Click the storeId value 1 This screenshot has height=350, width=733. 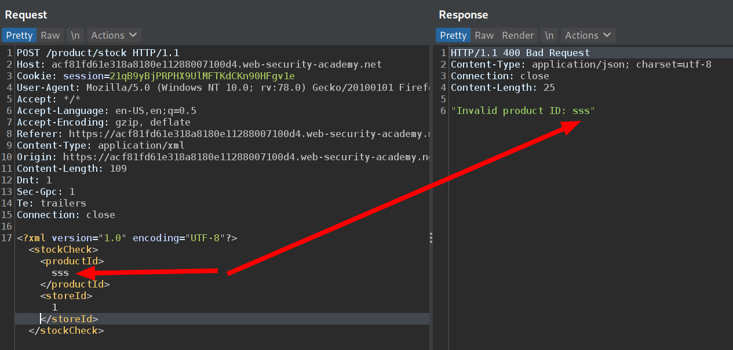[x=54, y=307]
